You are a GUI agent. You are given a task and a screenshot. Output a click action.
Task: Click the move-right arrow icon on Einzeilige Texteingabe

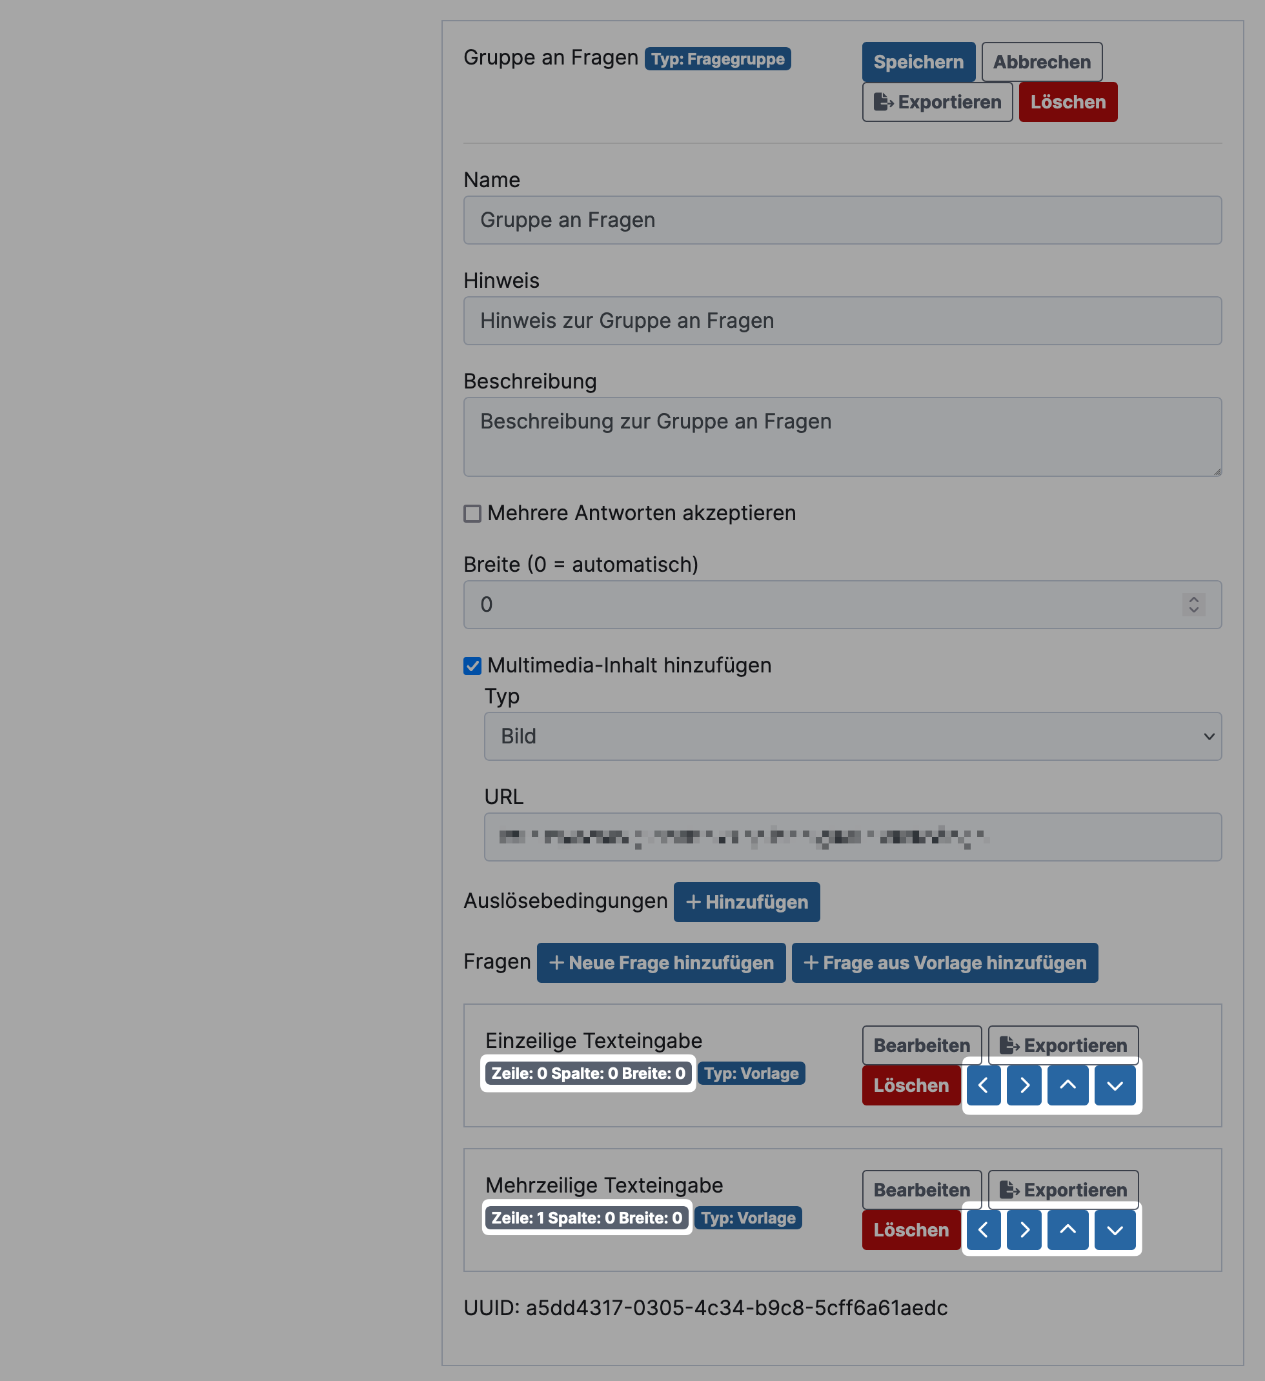pos(1024,1085)
